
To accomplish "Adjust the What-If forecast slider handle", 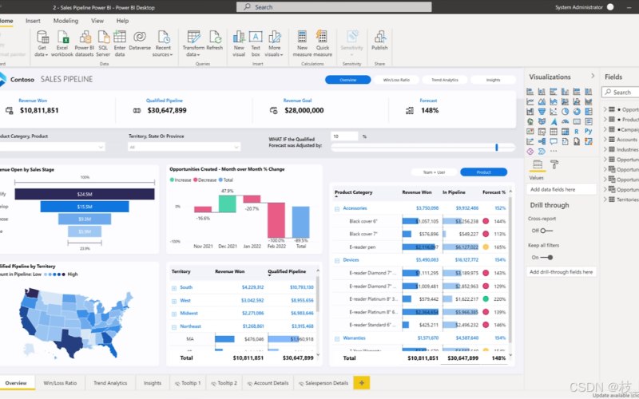I will tap(496, 148).
